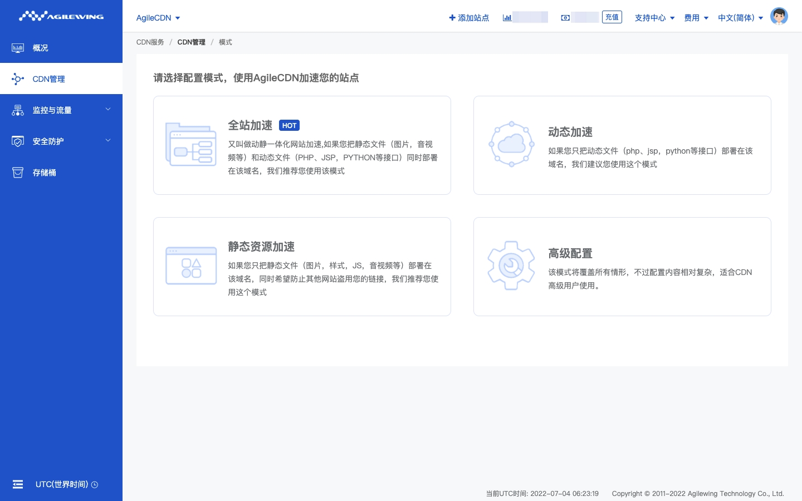Open 存储桶 from the sidebar
802x501 pixels.
[44, 173]
